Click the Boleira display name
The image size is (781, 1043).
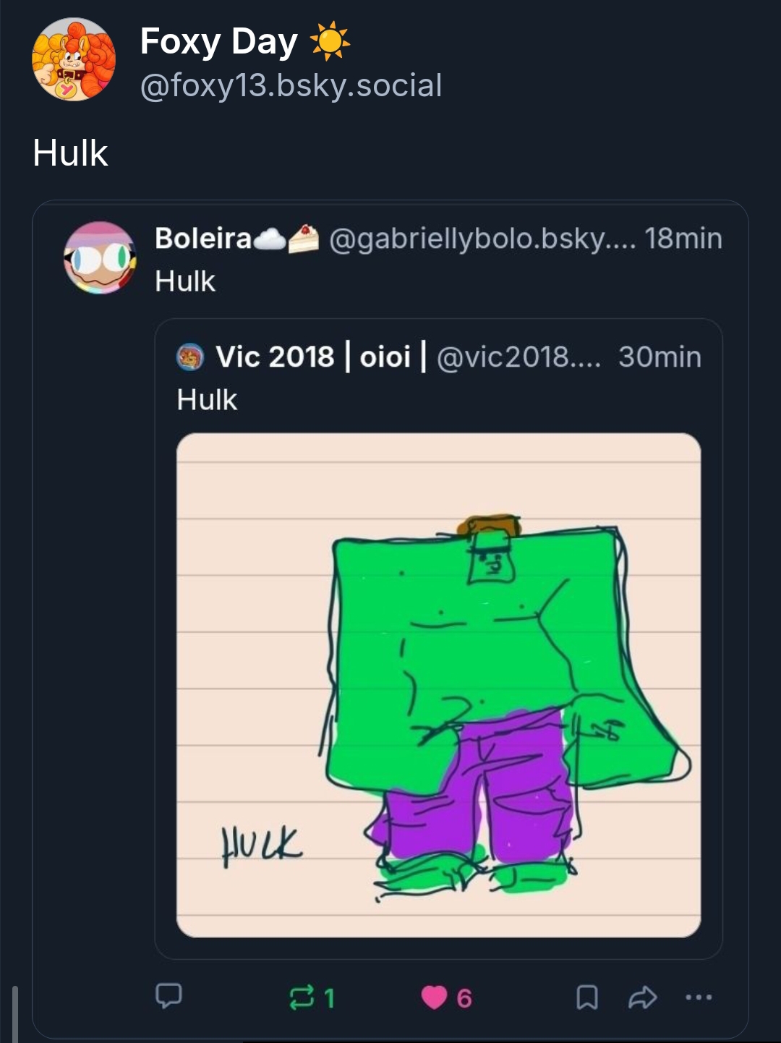[203, 238]
